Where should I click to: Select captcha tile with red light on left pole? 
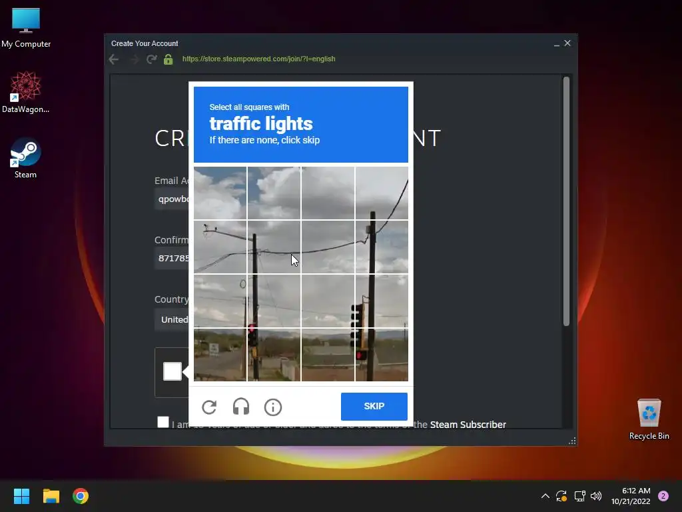coord(274,355)
